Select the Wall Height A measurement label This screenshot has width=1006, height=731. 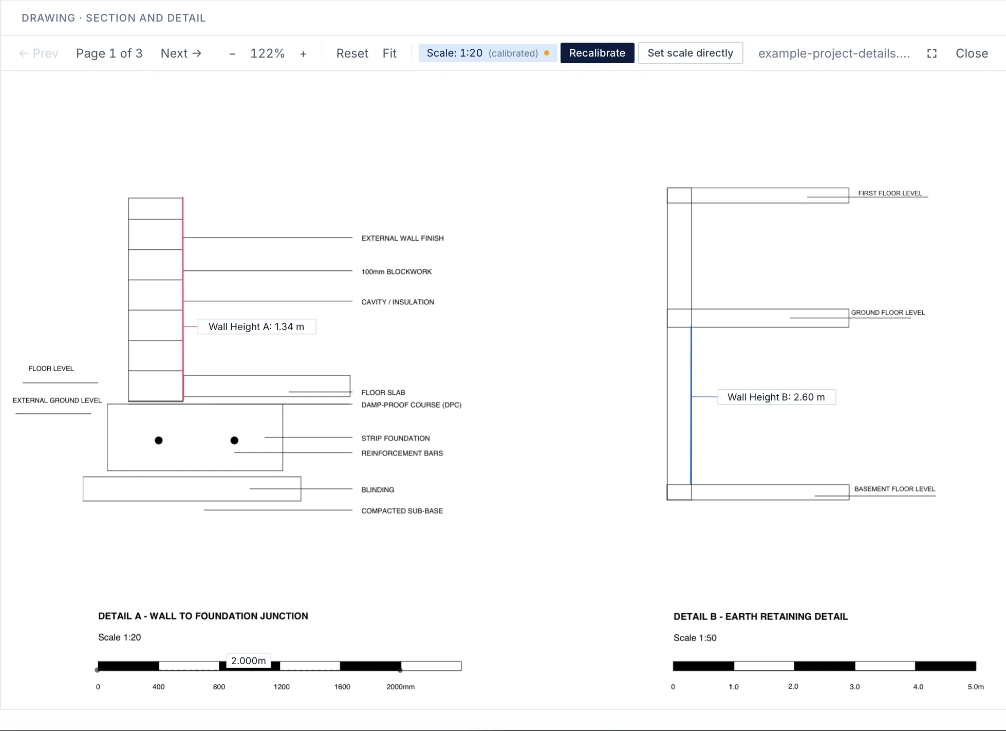(x=256, y=326)
